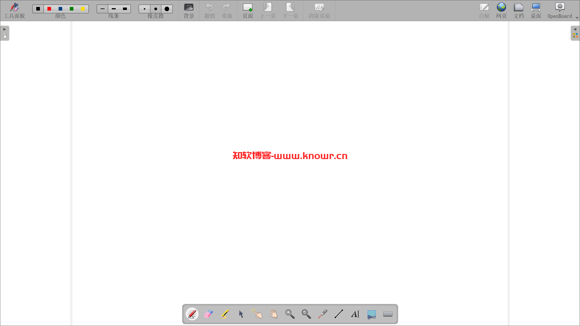580x326 pixels.
Task: Select the text writing tool
Action: pyautogui.click(x=355, y=314)
